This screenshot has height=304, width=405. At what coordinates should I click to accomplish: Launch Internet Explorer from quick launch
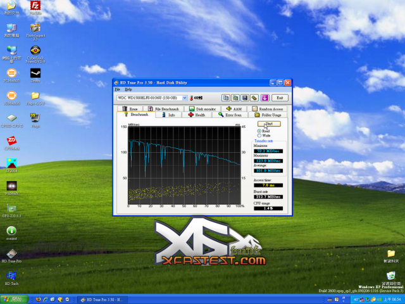coord(46,300)
